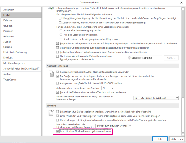The image size is (186, 143).
Task: Open the Gruppen settings page
Action: coord(21,26)
